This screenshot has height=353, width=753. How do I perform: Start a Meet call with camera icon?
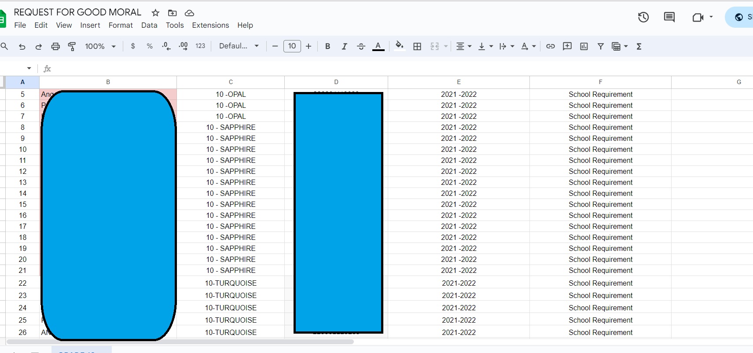698,17
